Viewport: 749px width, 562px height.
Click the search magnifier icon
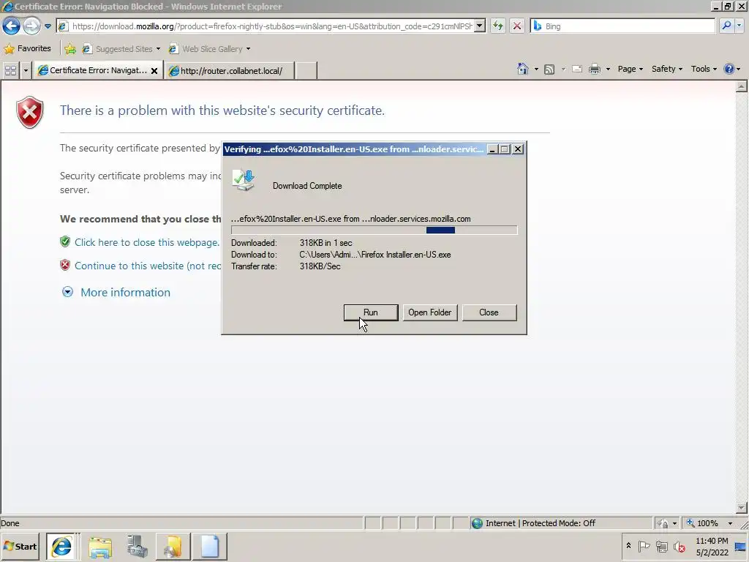726,26
